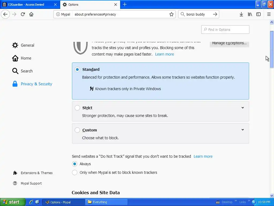This screenshot has height=206, width=274.
Task: Click the Known trackers only in Private Windows text
Action: tap(128, 89)
